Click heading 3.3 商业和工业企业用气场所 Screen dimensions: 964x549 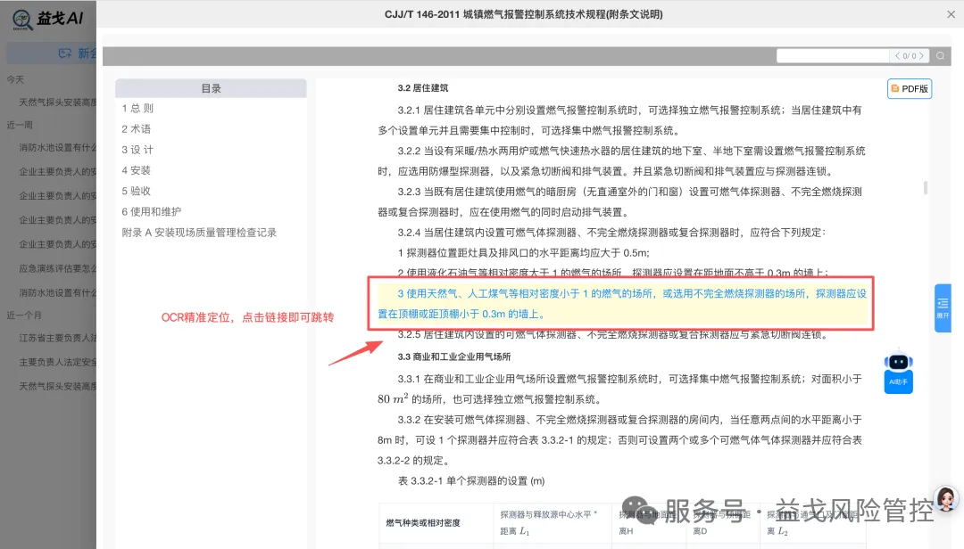(453, 356)
